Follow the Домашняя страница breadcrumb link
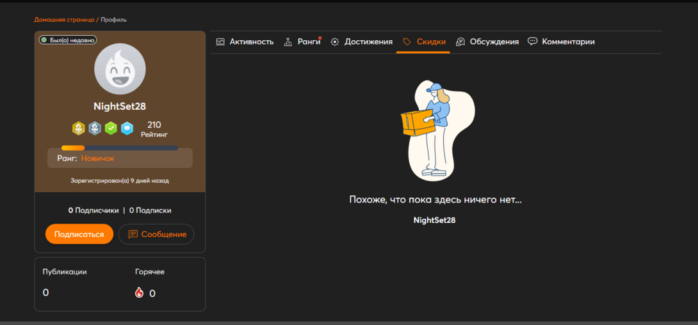 (64, 20)
